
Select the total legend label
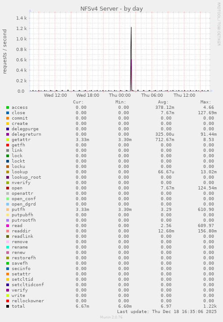[18, 306]
